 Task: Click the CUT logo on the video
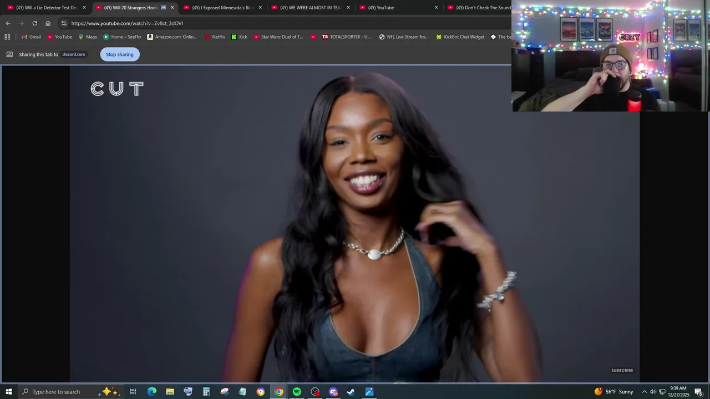[x=117, y=89]
